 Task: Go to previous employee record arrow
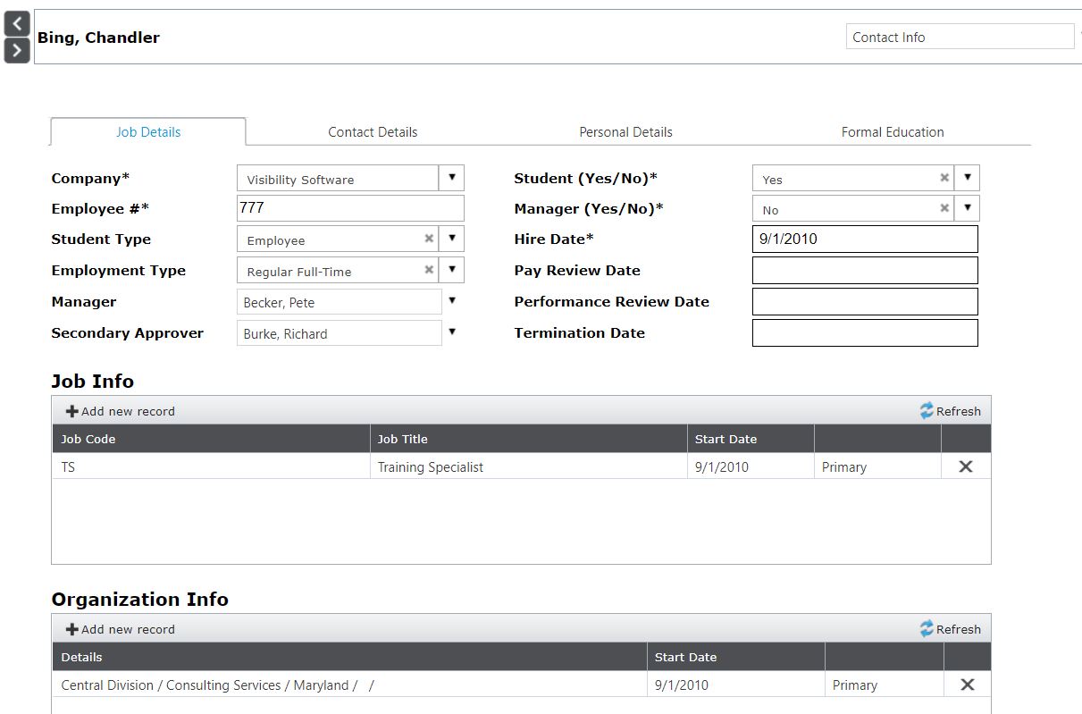click(x=17, y=23)
